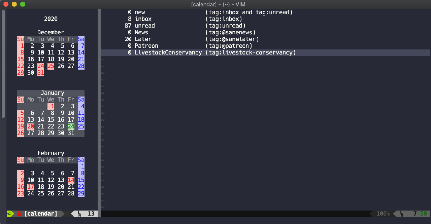The width and height of the screenshot is (431, 224).
Task: Click the Sa column header in February
Action: 81,160
